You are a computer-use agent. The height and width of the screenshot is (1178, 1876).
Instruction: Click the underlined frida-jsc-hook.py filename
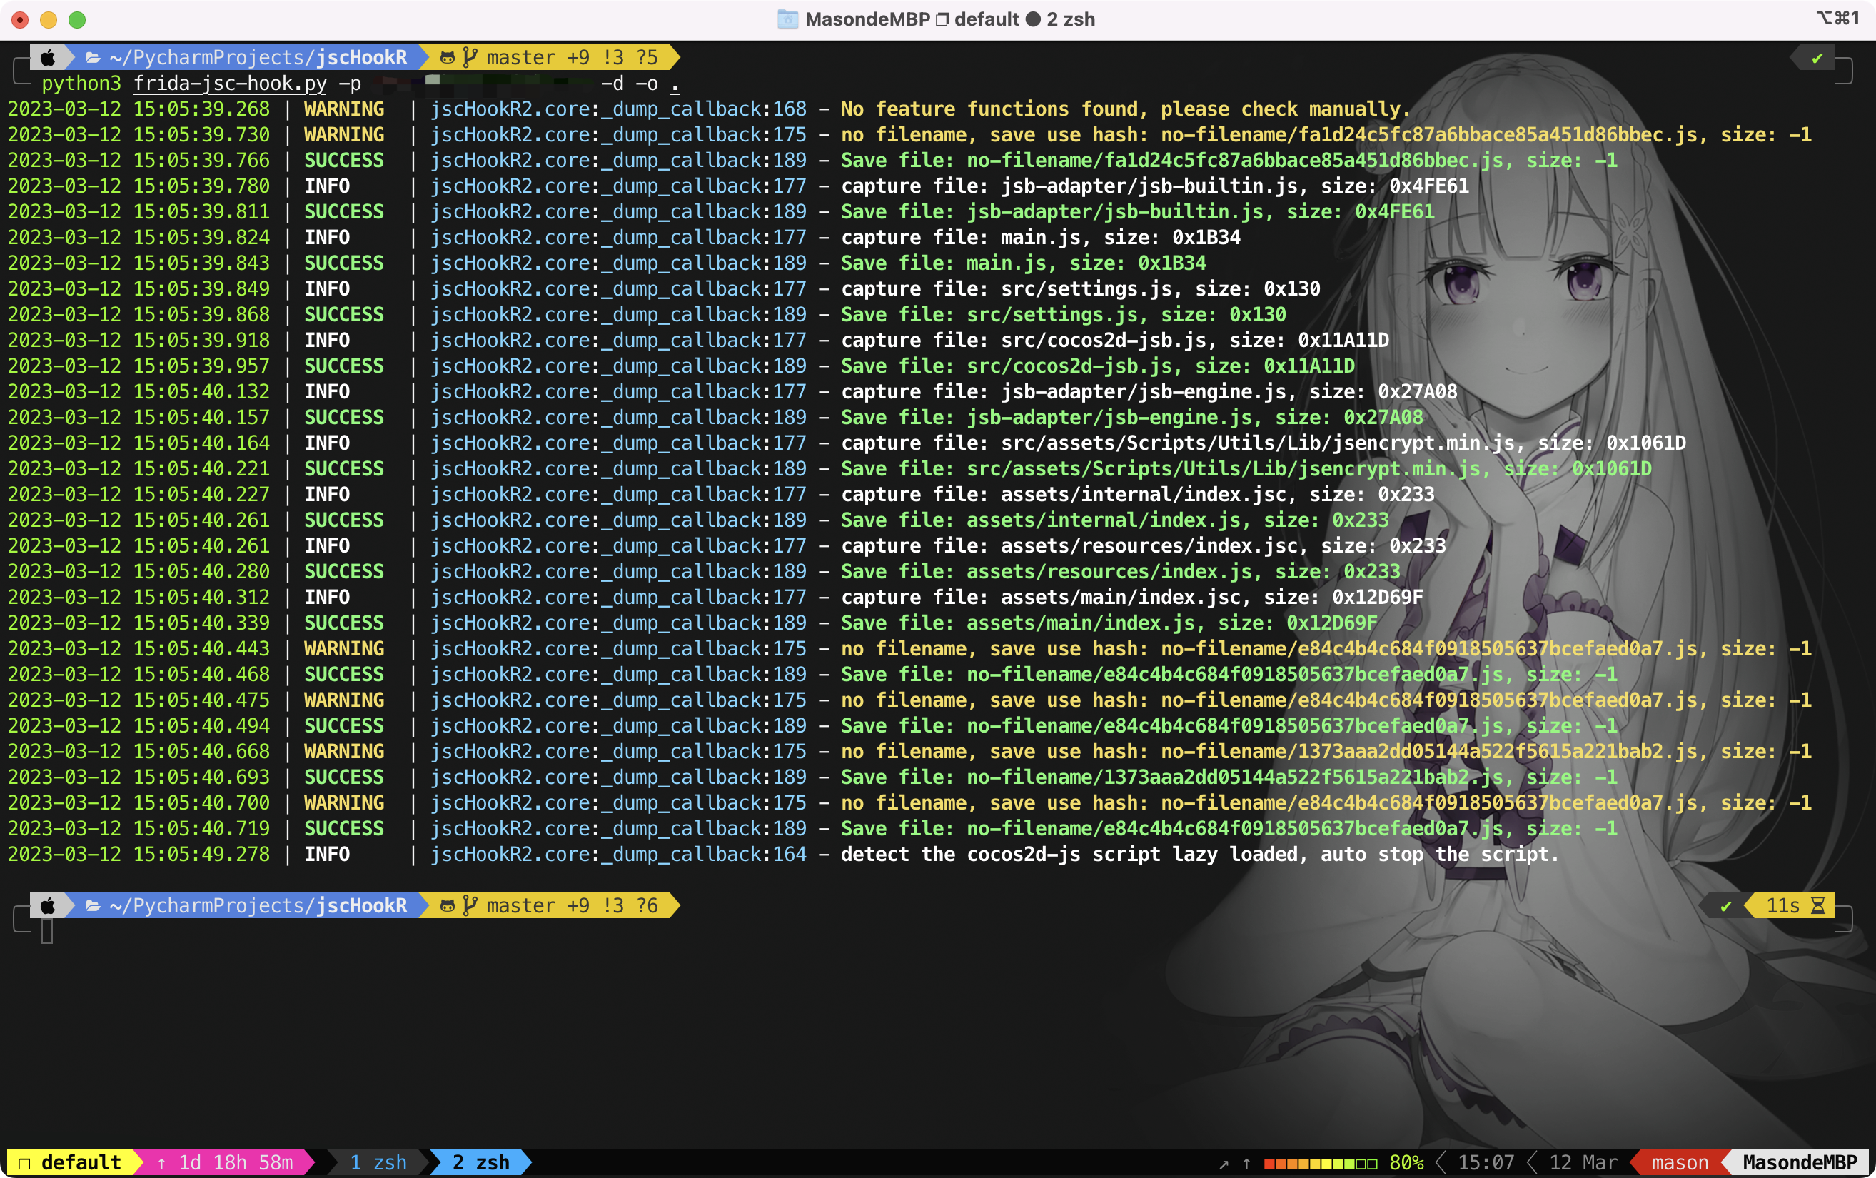point(230,84)
